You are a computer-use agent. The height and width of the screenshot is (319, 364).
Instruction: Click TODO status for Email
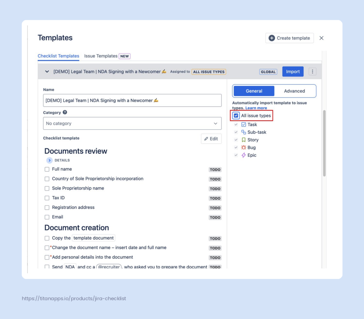[x=215, y=217]
